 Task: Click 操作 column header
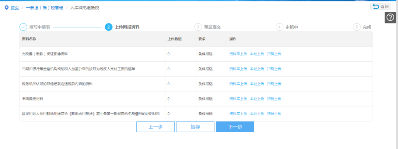(233, 39)
